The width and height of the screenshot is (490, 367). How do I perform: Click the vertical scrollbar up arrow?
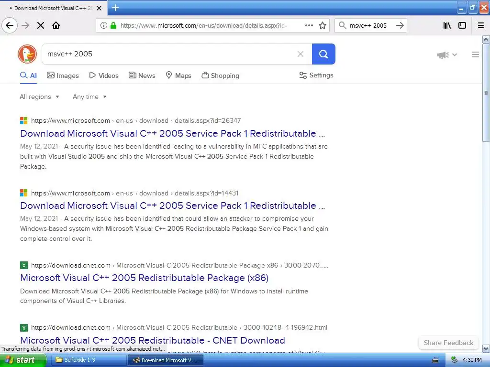coord(486,39)
